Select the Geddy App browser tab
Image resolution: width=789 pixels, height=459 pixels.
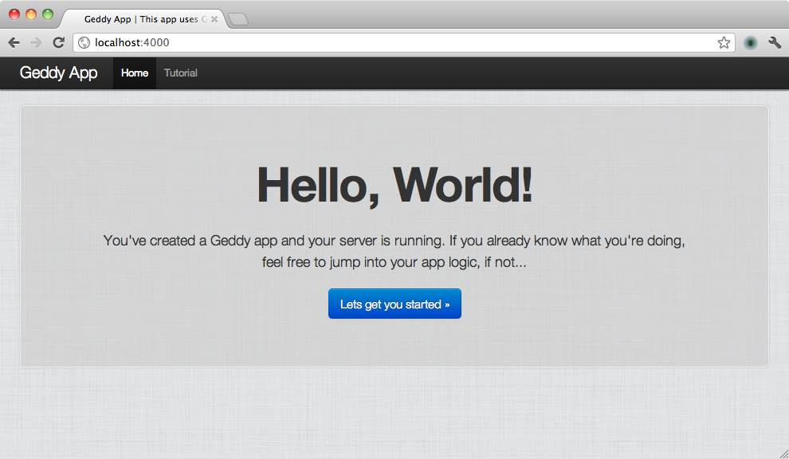tap(143, 19)
